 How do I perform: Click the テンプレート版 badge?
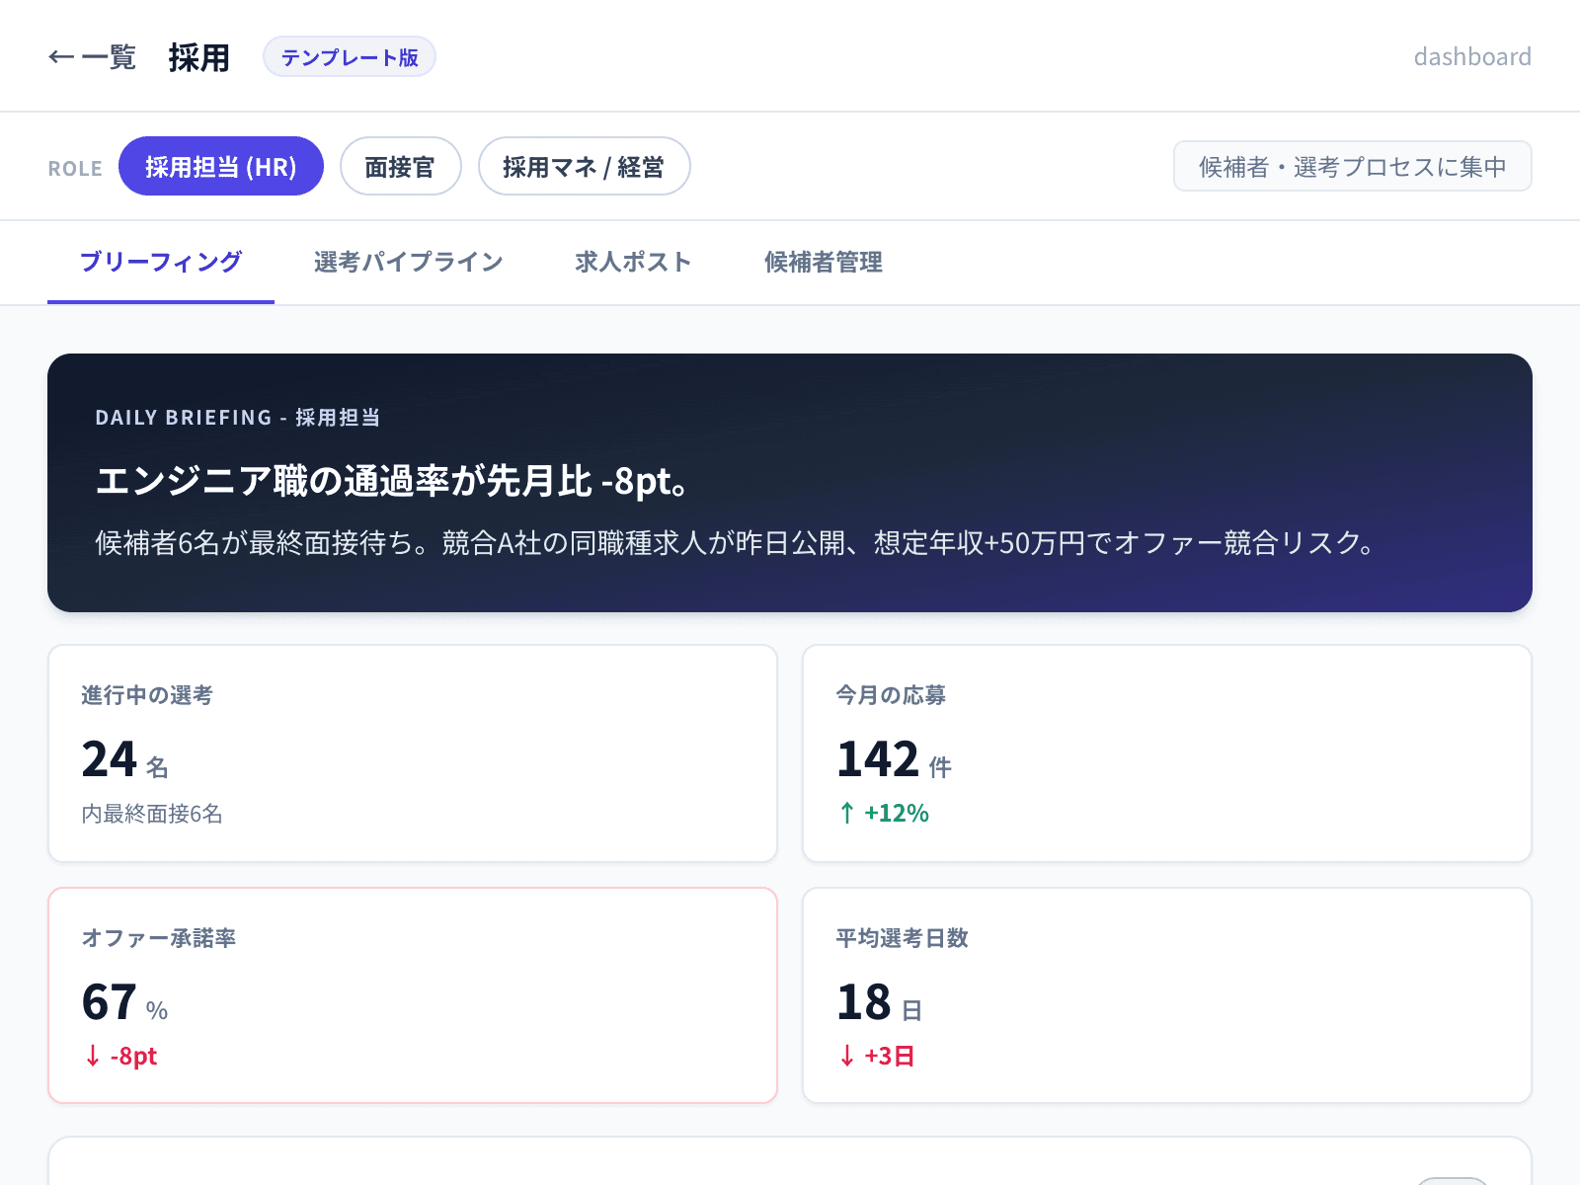point(350,57)
